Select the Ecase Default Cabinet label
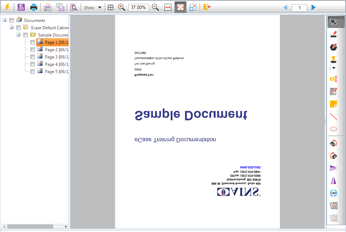Image resolution: width=346 pixels, height=232 pixels. point(50,27)
